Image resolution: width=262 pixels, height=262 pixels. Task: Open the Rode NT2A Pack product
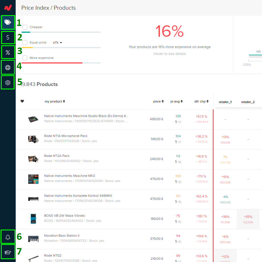click(x=57, y=156)
